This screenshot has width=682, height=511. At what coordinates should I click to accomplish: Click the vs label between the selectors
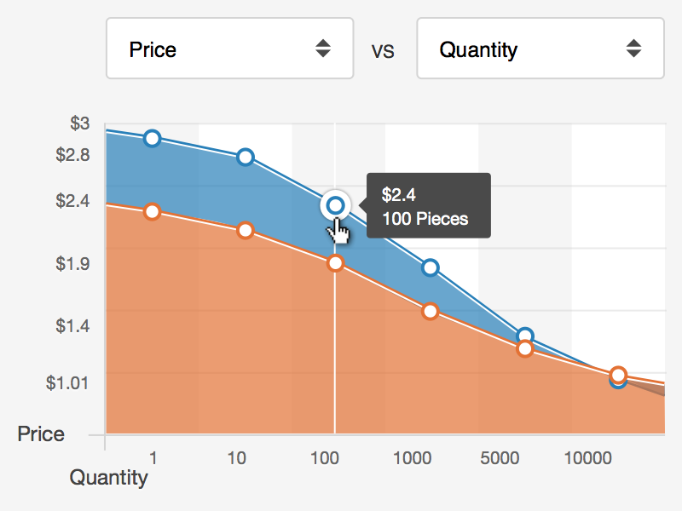tap(384, 51)
